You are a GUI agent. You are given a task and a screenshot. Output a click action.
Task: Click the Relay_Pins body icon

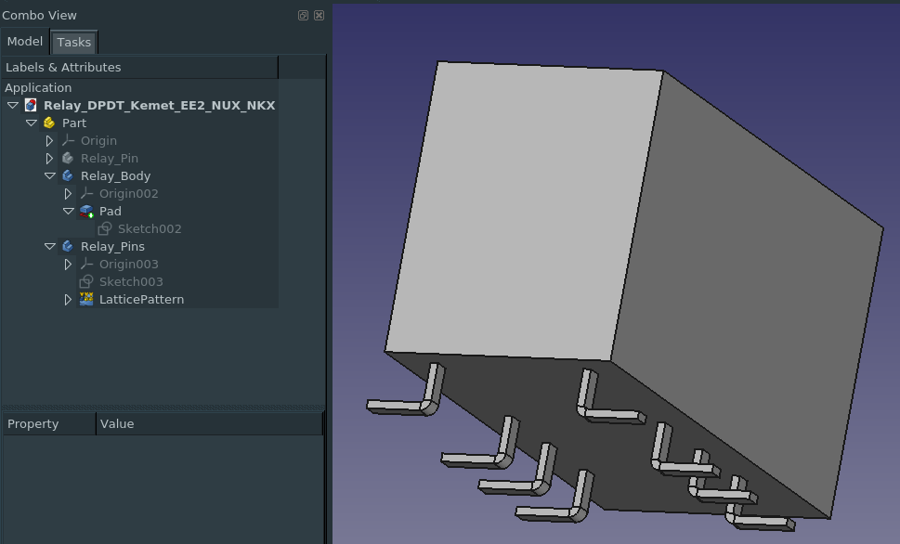[68, 247]
